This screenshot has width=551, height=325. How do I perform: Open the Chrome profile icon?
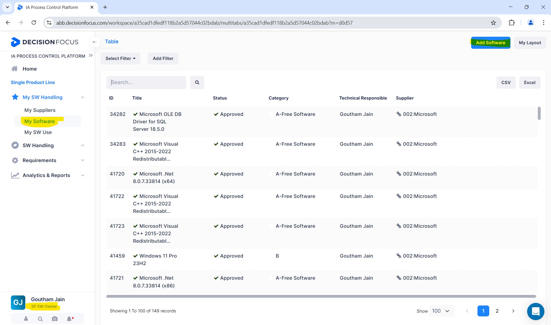pyautogui.click(x=531, y=23)
